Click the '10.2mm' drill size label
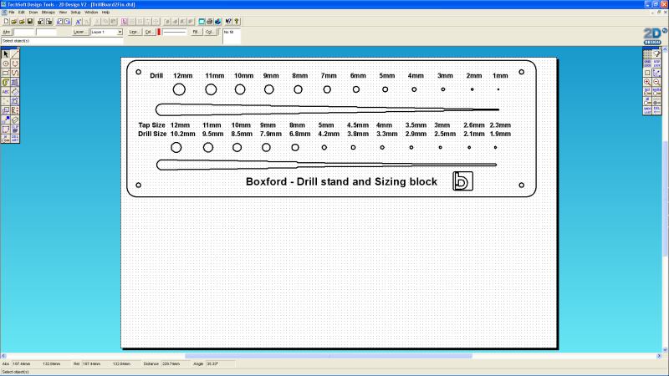 (182, 134)
